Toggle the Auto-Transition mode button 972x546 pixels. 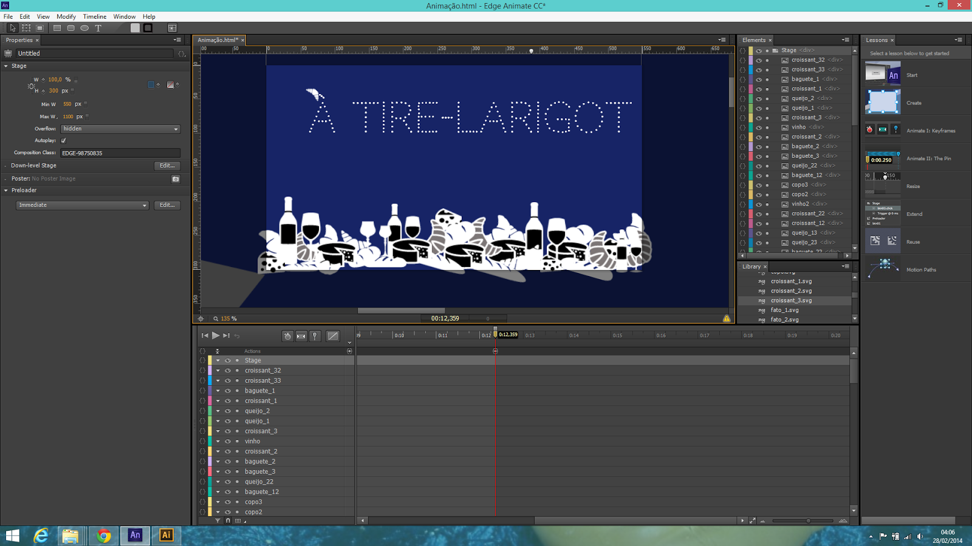[301, 336]
